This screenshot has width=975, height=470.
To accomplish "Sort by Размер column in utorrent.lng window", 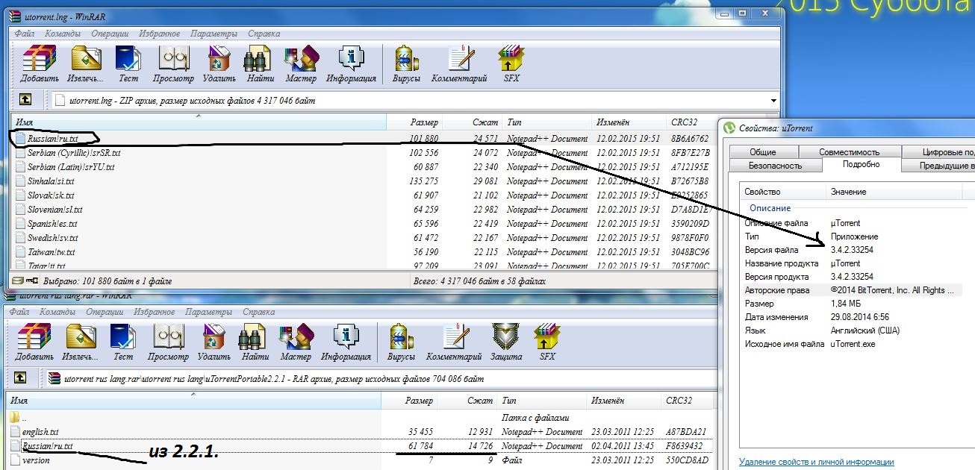I will 414,122.
